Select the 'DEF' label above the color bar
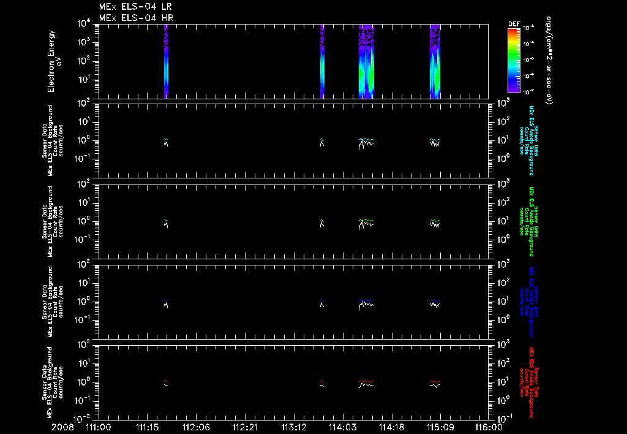627x434 pixels. coord(514,24)
